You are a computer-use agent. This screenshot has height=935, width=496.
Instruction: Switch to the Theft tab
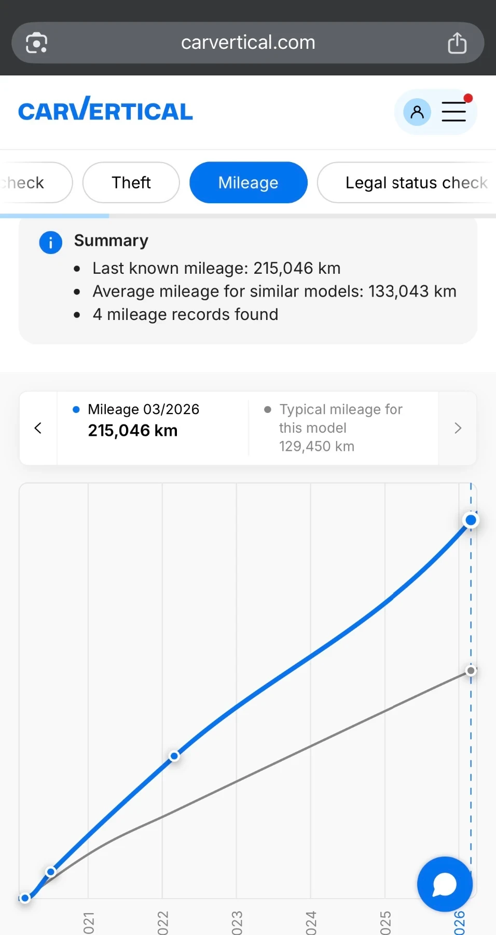tap(131, 182)
